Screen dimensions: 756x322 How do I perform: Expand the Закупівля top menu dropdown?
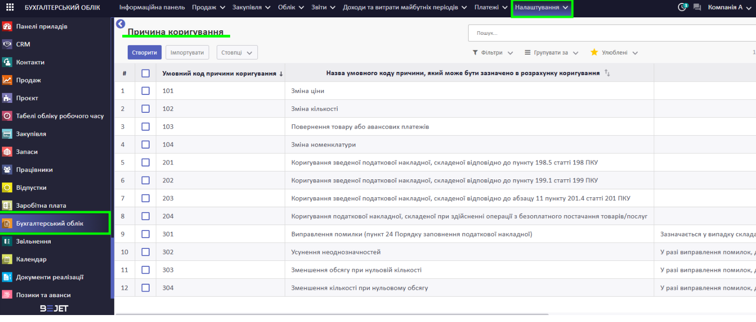click(x=252, y=7)
